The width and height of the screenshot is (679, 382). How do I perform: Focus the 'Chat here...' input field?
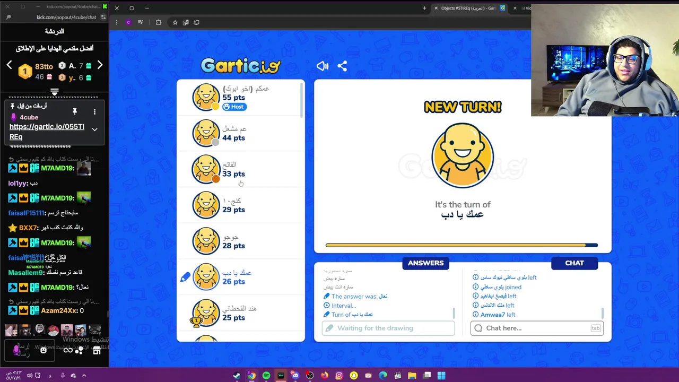click(537, 328)
